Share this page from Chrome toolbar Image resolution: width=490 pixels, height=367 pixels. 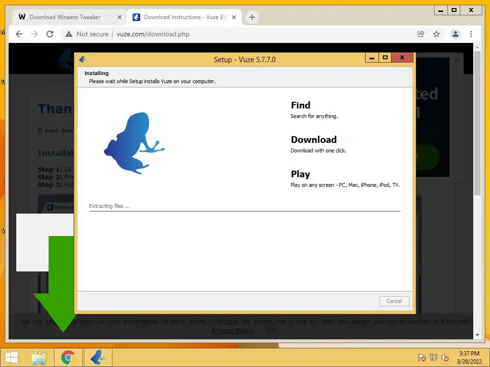421,34
